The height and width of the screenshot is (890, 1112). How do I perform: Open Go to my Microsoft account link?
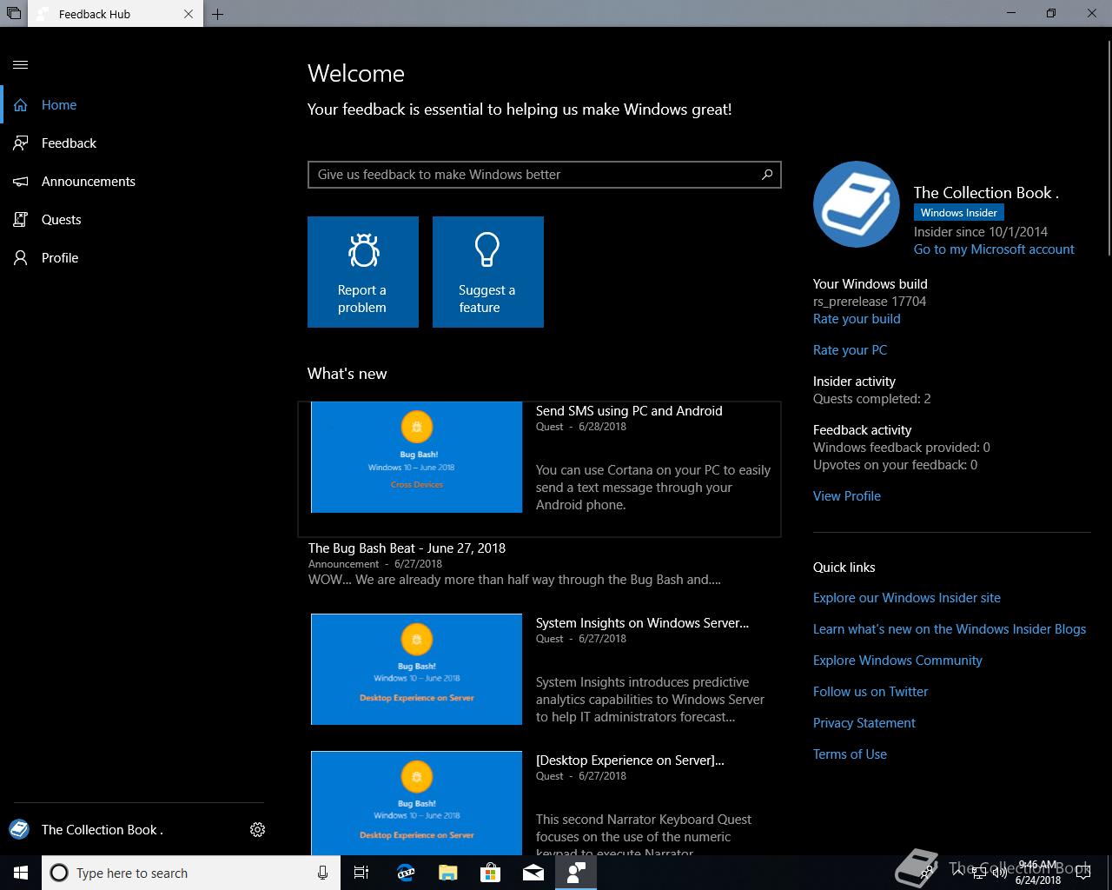point(994,249)
